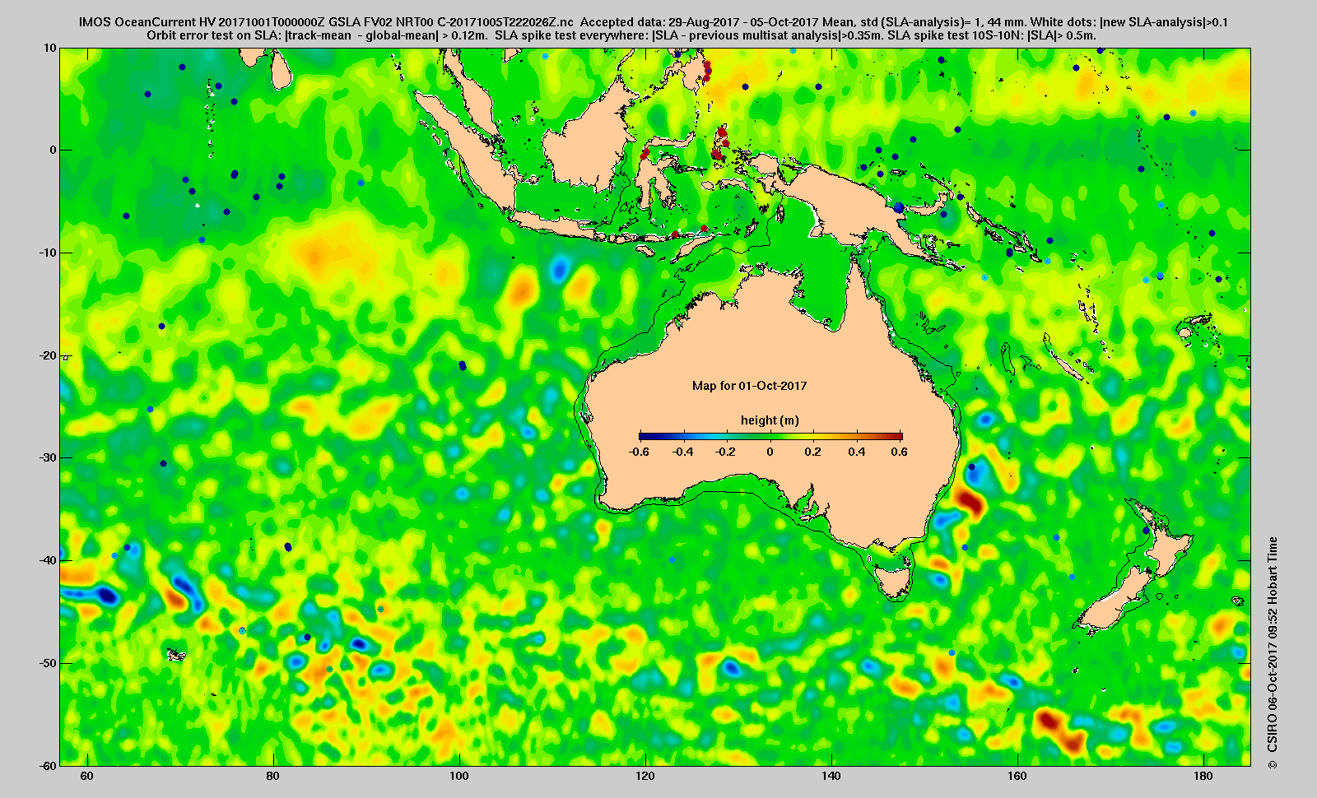Click latitude axis label "0" on left axis
The height and width of the screenshot is (798, 1317).
pyautogui.click(x=54, y=150)
